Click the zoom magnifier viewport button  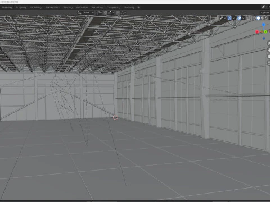tap(269, 43)
